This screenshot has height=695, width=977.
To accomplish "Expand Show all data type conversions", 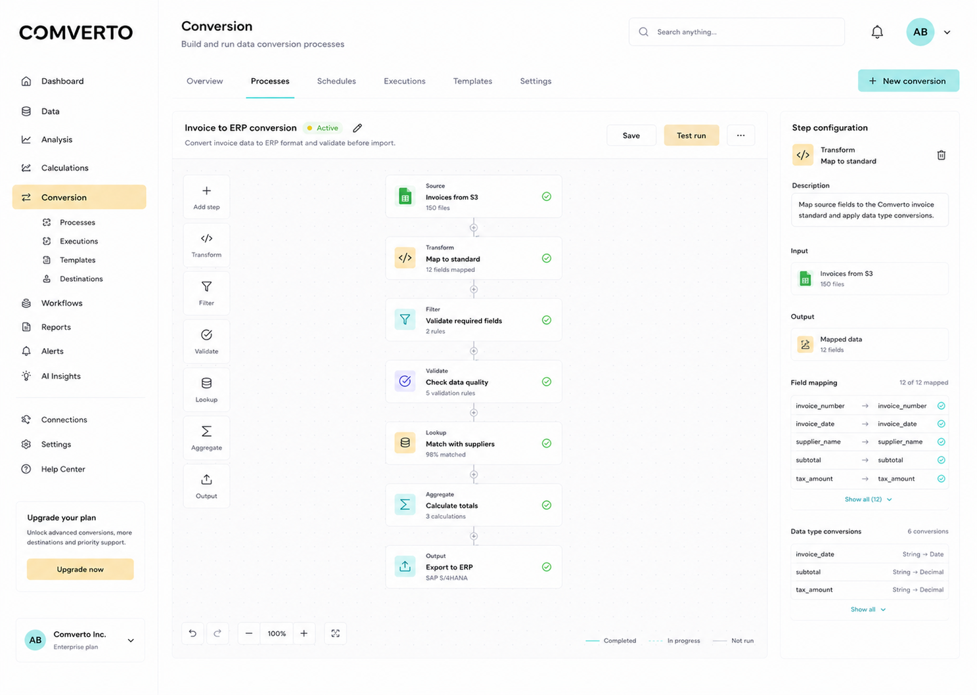I will point(868,610).
